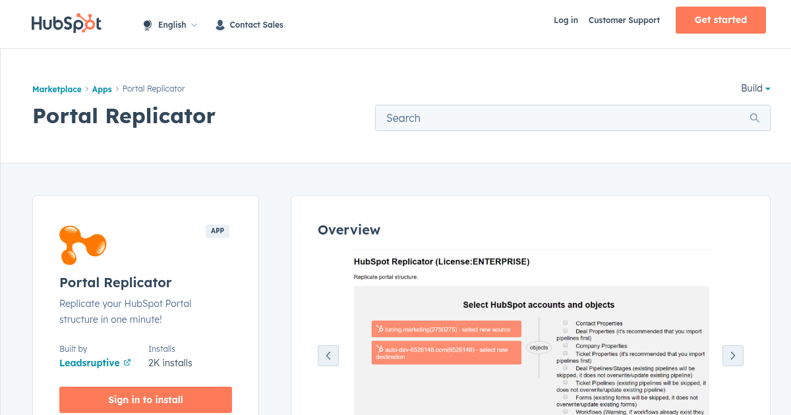Image resolution: width=791 pixels, height=415 pixels.
Task: Go to previous slide with left arrow
Action: click(328, 355)
